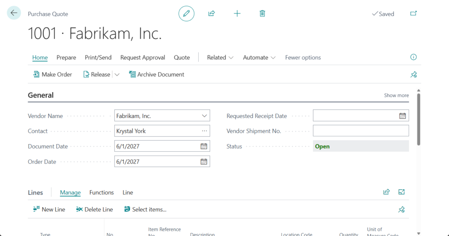
Task: Open the Document Date calendar picker
Action: pos(204,146)
